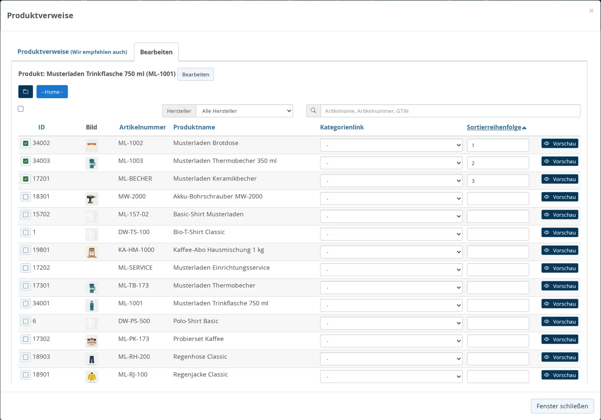Click the Bearbeiten button next to product name

coord(196,74)
